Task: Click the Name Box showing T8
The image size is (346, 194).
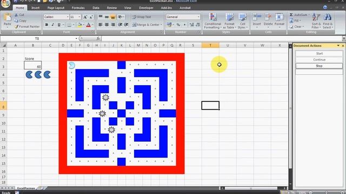Action: click(37, 38)
